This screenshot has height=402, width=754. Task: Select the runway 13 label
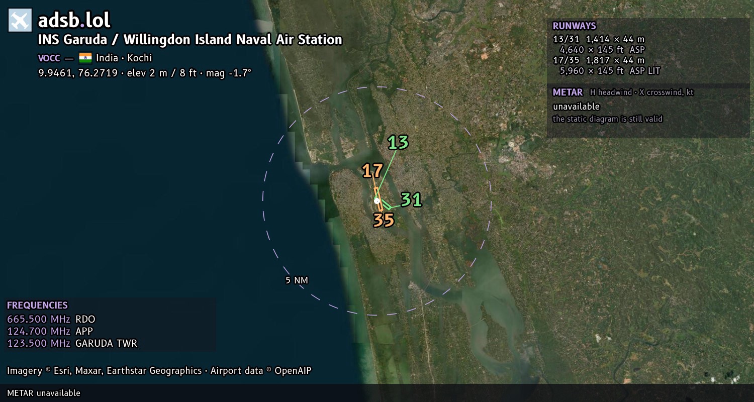coord(398,143)
